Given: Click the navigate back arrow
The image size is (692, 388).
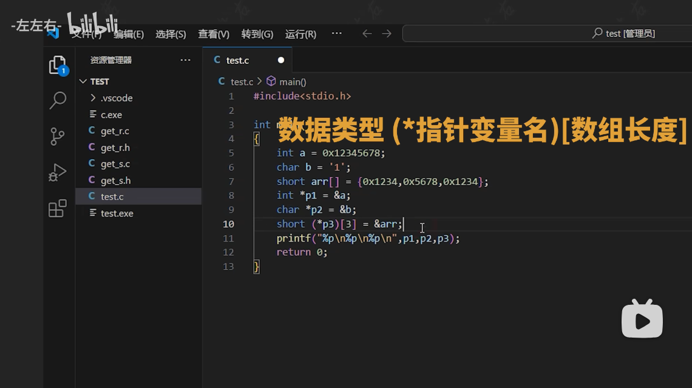Looking at the screenshot, I should 367,34.
